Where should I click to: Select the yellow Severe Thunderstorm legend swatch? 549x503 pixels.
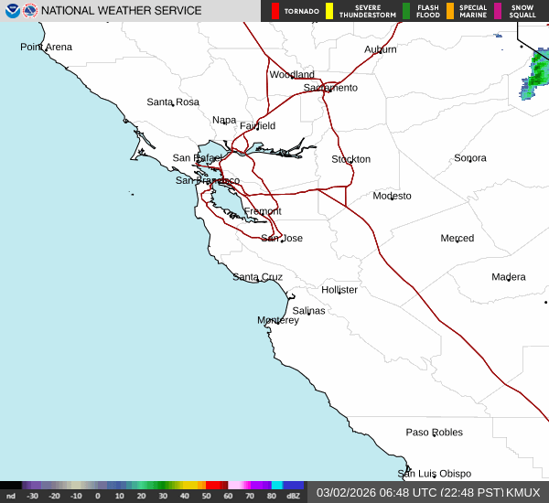[328, 11]
